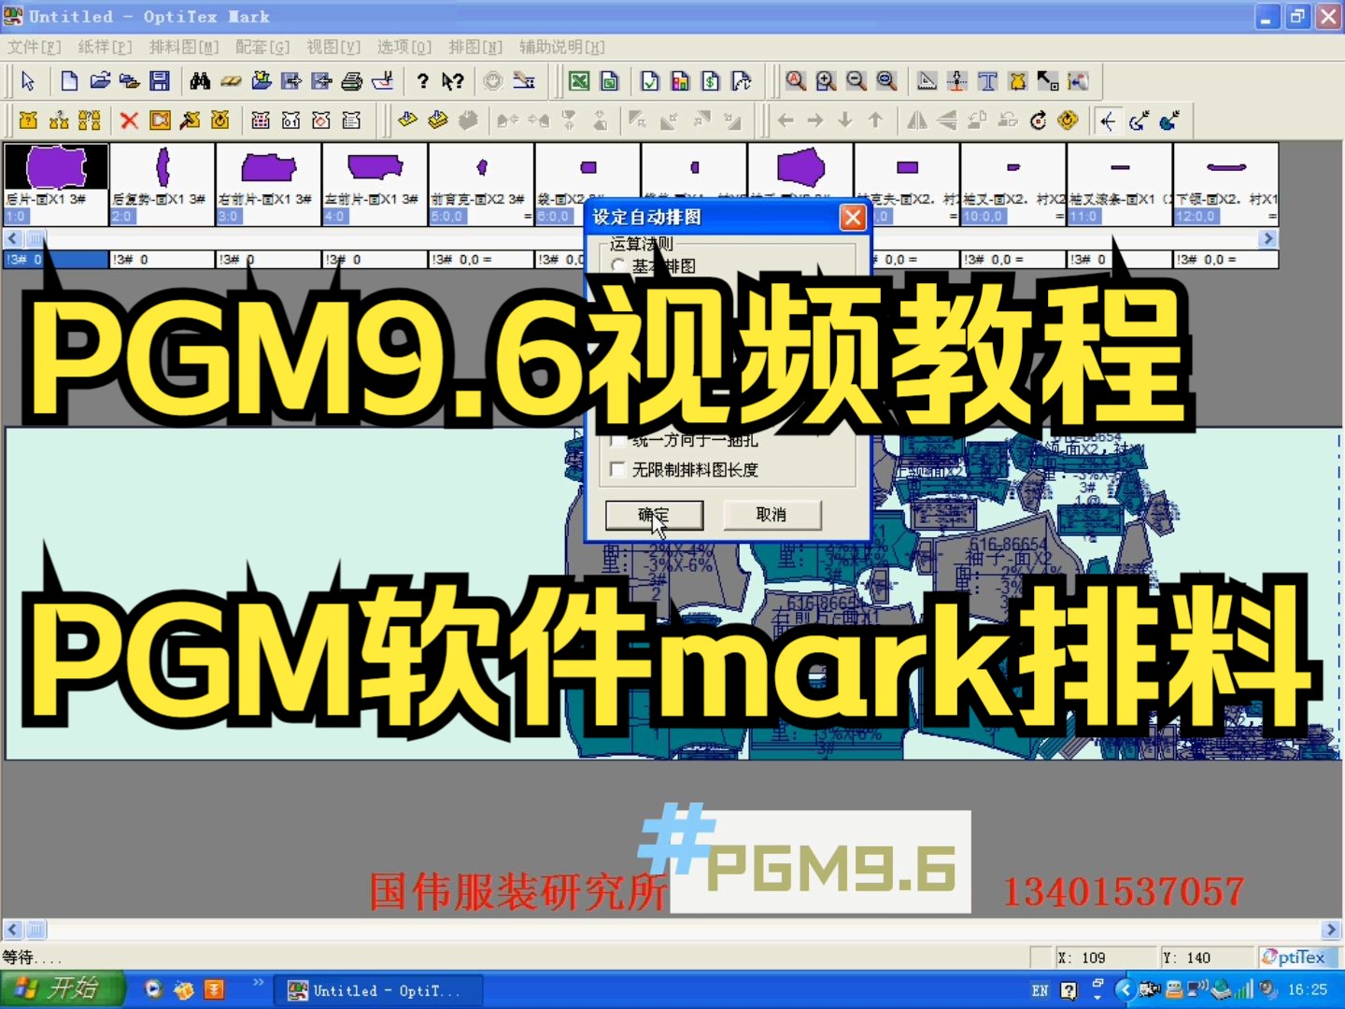Click the up arrow move icon

coord(875,120)
